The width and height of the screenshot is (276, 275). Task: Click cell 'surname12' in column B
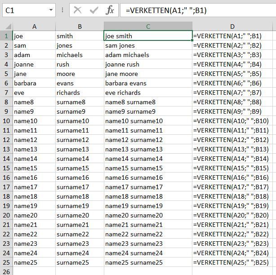point(80,140)
